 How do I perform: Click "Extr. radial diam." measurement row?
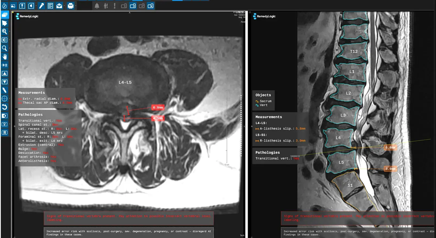click(44, 99)
